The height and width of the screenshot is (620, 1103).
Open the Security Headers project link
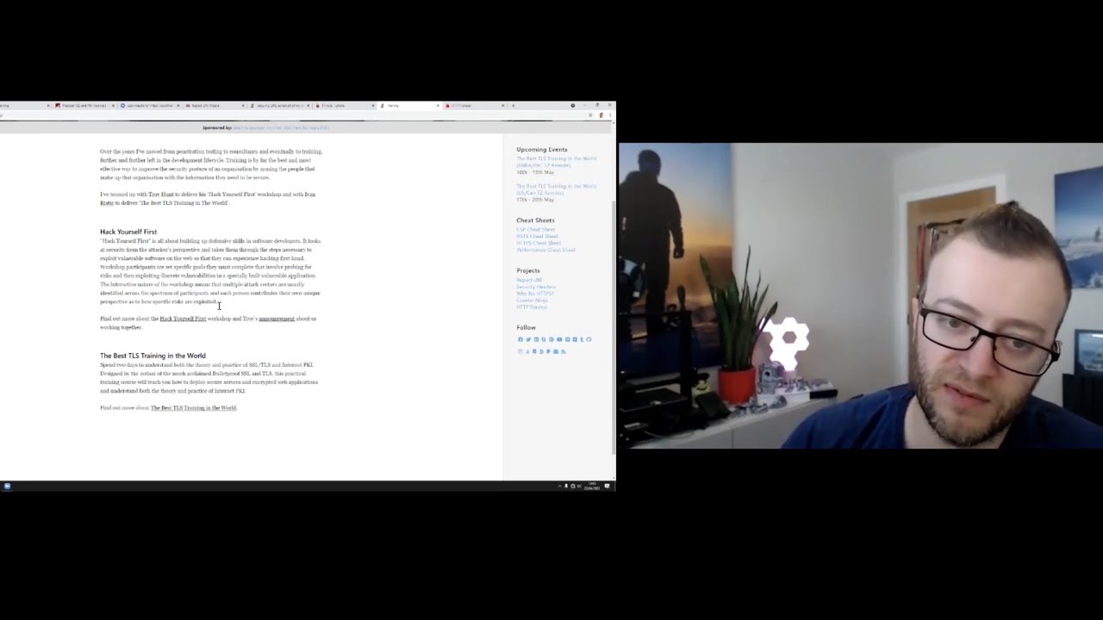536,287
